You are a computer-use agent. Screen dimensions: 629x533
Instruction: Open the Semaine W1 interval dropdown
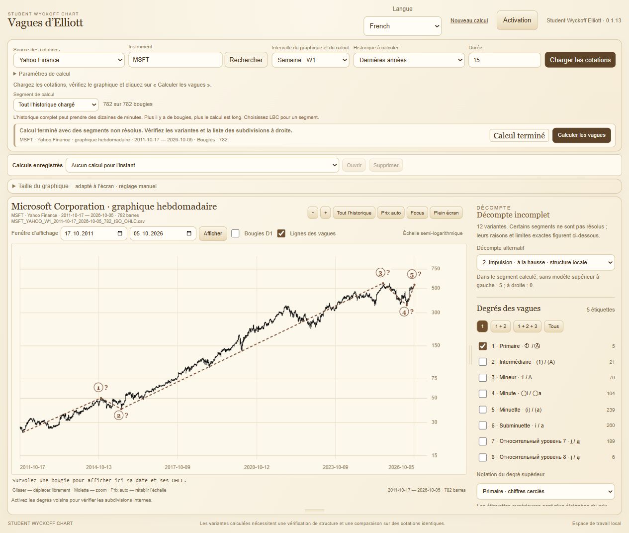point(310,60)
